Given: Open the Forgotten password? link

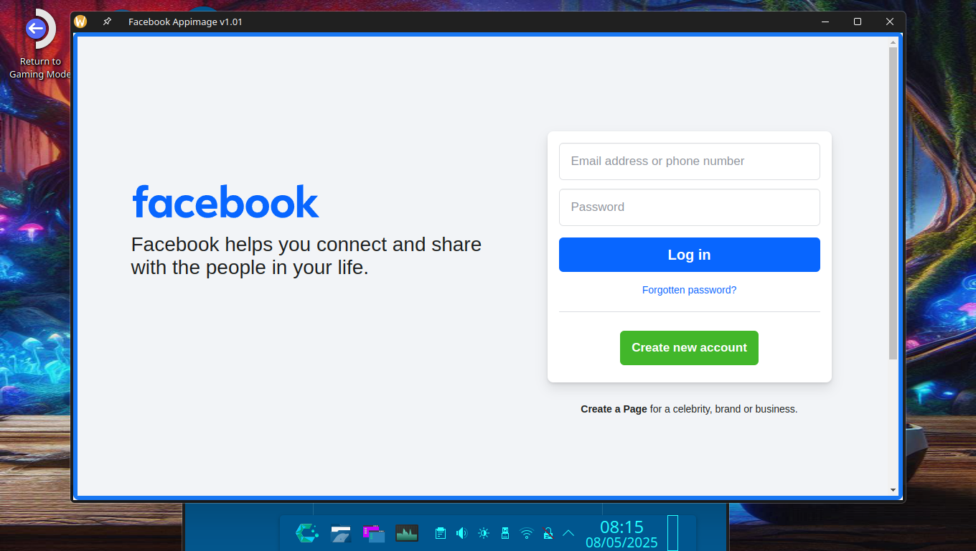Looking at the screenshot, I should click(689, 290).
